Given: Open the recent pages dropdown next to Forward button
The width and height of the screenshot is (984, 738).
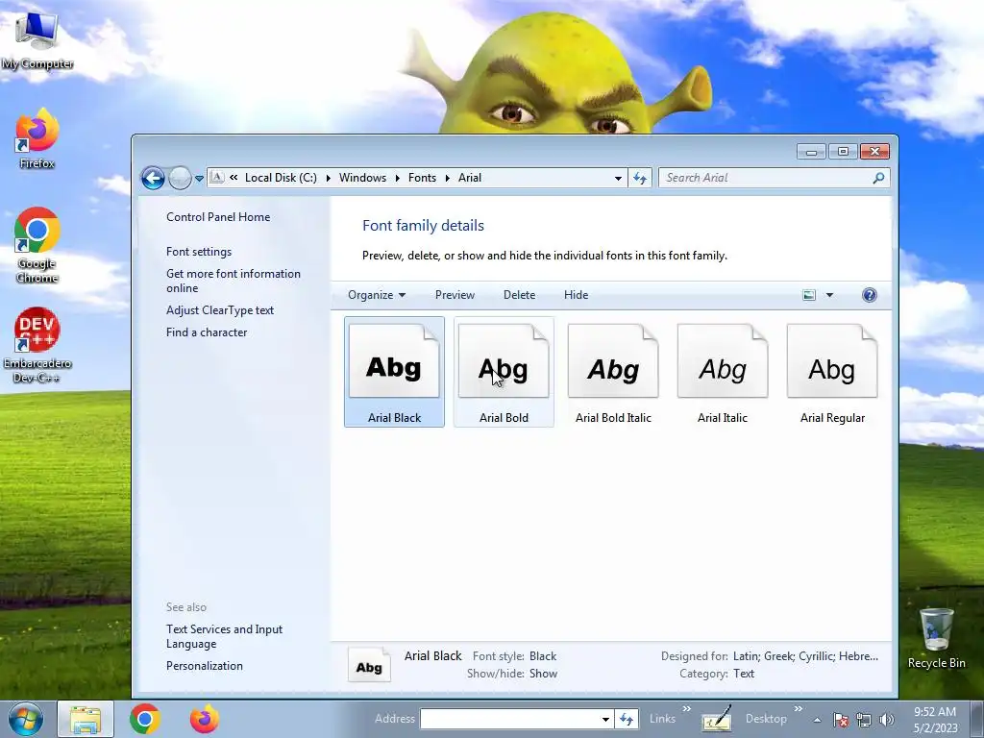Looking at the screenshot, I should 199,178.
